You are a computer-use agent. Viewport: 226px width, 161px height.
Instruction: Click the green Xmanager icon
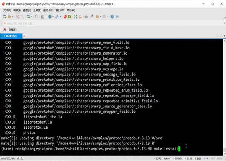coord(70,17)
